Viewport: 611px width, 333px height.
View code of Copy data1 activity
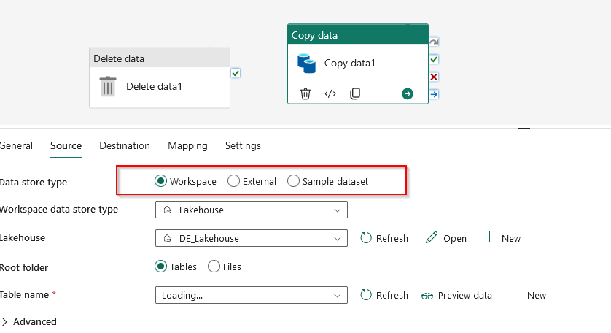click(x=330, y=93)
